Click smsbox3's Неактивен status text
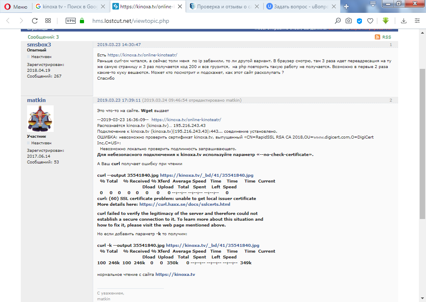This screenshot has width=426, height=302. [41, 56]
